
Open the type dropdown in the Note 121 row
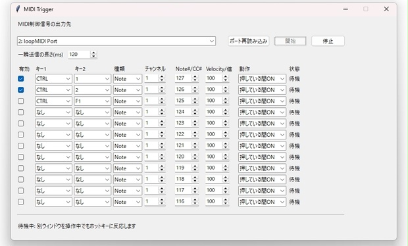point(128,145)
